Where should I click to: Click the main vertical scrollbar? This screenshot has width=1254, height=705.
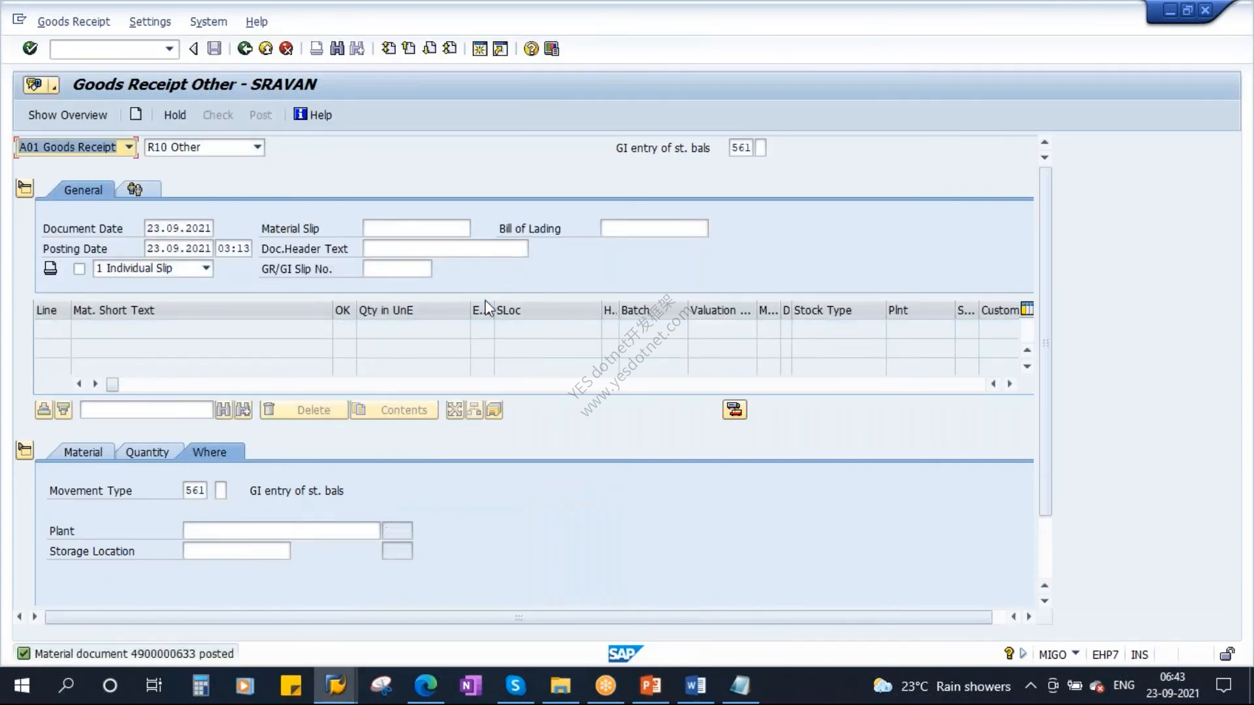coord(1045,341)
